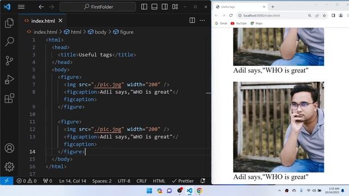Click index.html in the breadcrumb
Image resolution: width=349 pixels, height=196 pixels.
[x=45, y=32]
